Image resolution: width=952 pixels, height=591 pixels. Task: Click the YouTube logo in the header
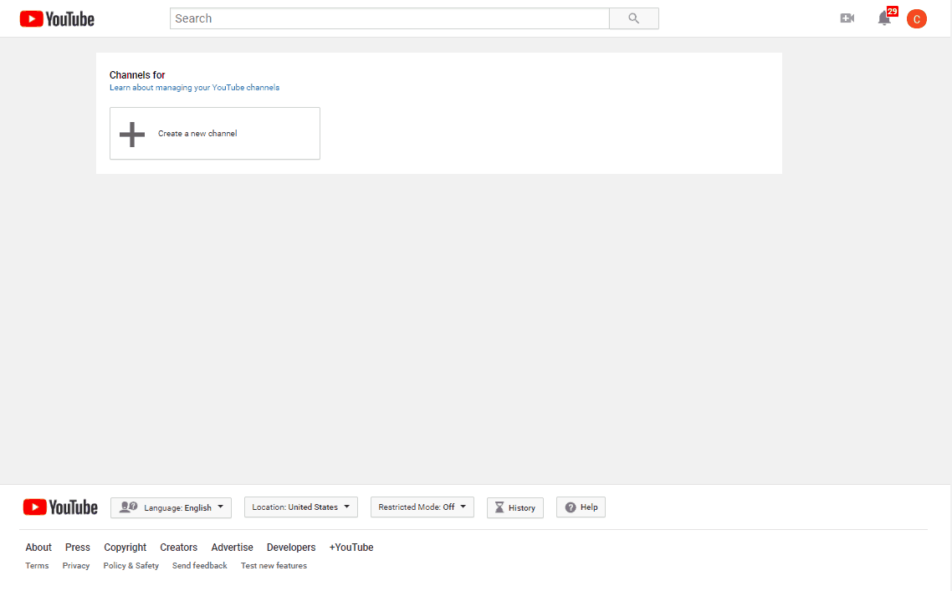[x=57, y=19]
